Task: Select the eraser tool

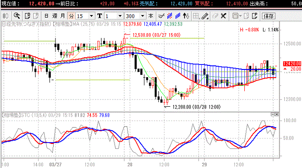Action: (215, 16)
